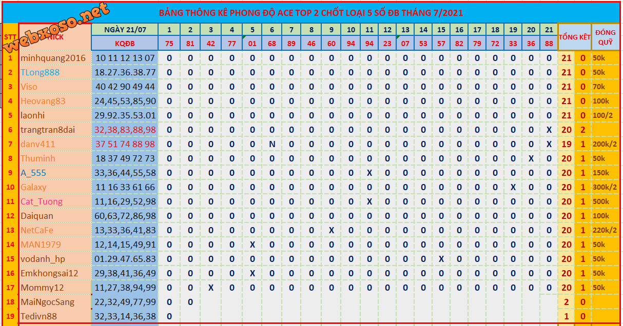Select the TỔNG KẾT header
The height and width of the screenshot is (326, 623).
574,37
